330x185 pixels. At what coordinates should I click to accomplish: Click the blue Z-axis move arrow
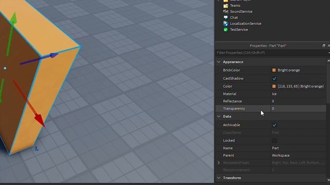54,55
